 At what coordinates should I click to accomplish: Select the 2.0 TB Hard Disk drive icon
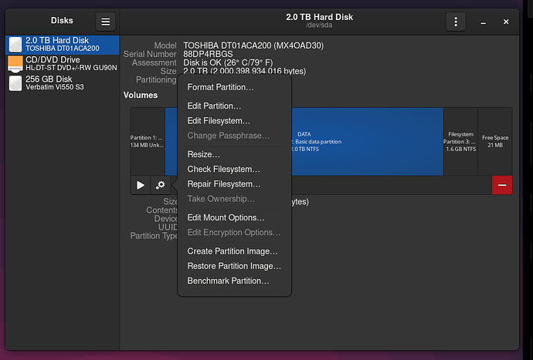point(15,45)
